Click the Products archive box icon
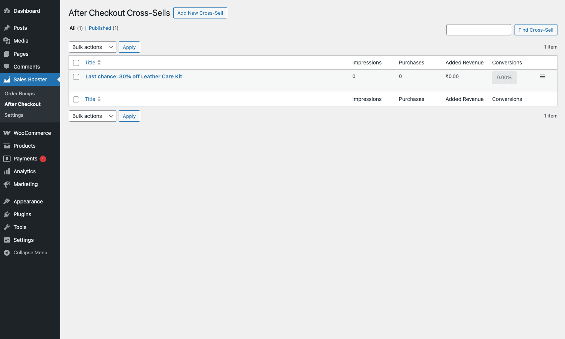565x339 pixels. coord(7,146)
